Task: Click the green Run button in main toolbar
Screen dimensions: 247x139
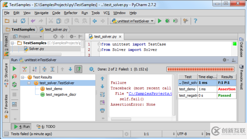Action: tap(160, 21)
